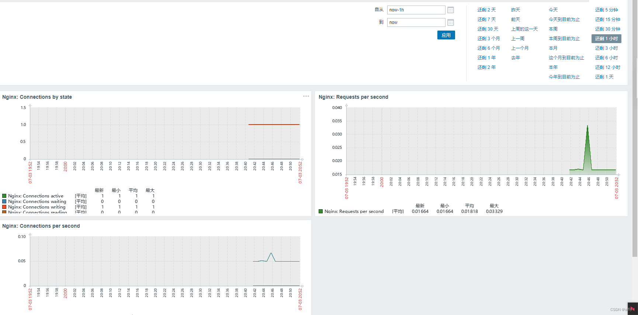Choose 去年 preset
This screenshot has height=315, width=638.
pyautogui.click(x=516, y=58)
